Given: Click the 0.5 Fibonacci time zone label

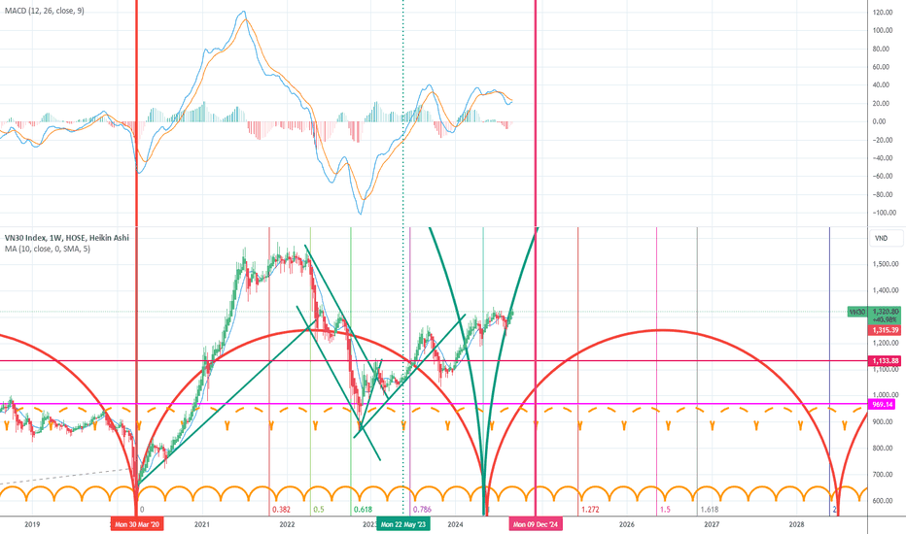Looking at the screenshot, I should [319, 510].
